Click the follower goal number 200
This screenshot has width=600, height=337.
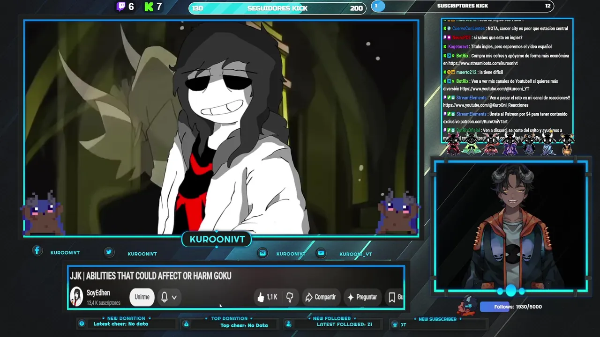click(x=356, y=8)
